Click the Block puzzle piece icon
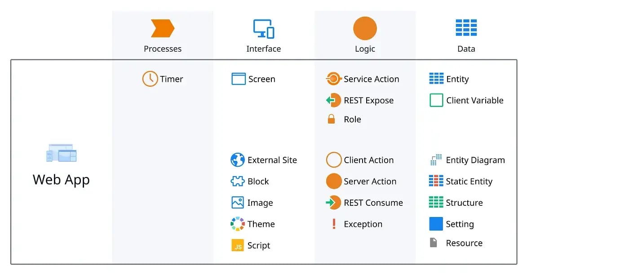 point(238,182)
